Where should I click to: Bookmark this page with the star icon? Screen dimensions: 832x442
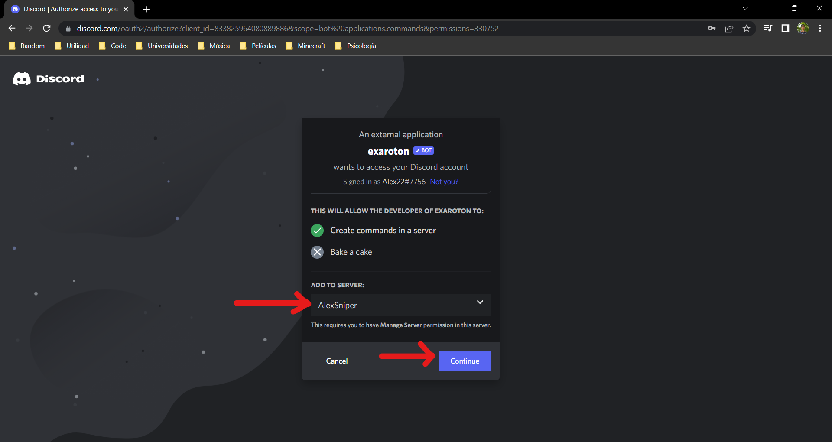tap(746, 28)
